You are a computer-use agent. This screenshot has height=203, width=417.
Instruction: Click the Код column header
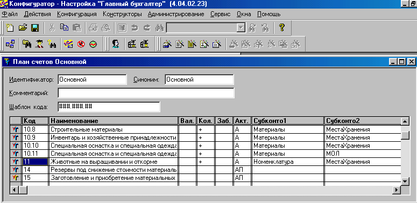point(36,121)
